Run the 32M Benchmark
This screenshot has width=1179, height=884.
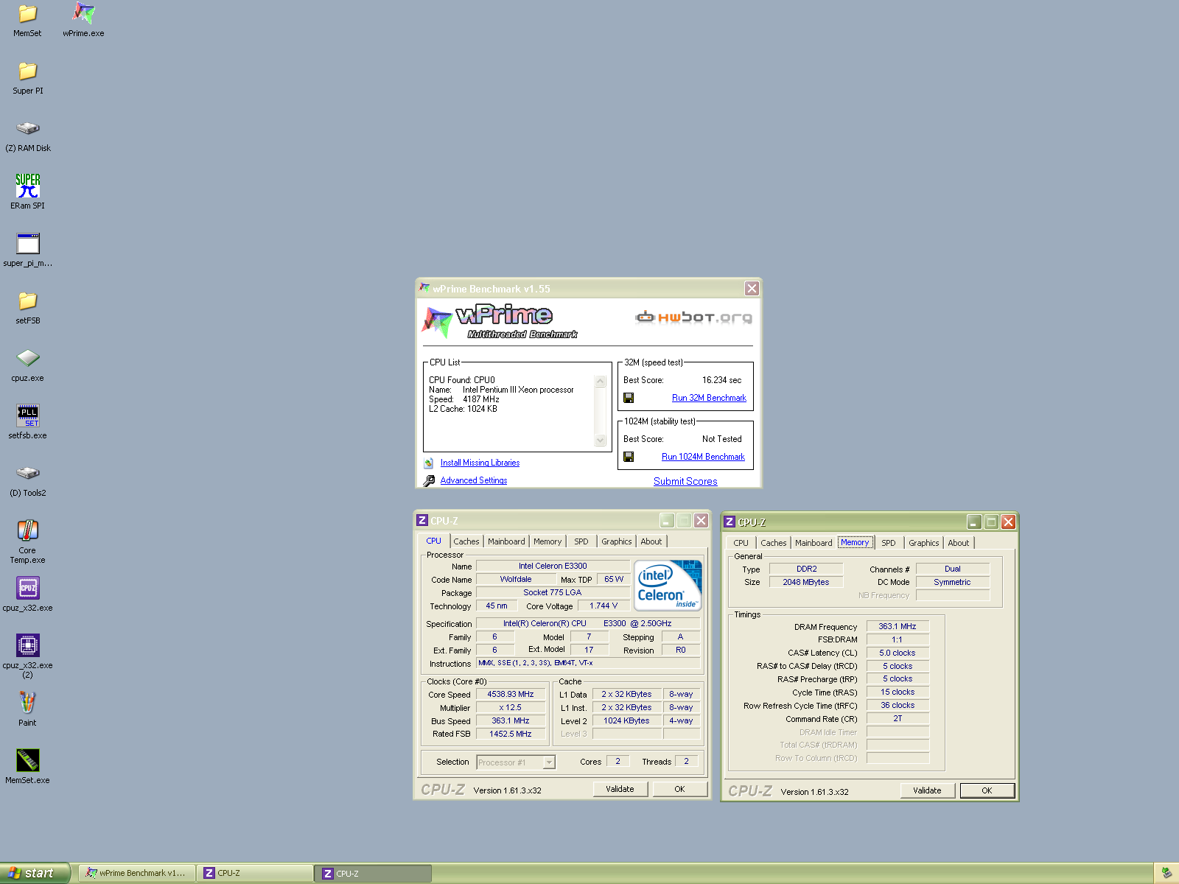(x=709, y=398)
